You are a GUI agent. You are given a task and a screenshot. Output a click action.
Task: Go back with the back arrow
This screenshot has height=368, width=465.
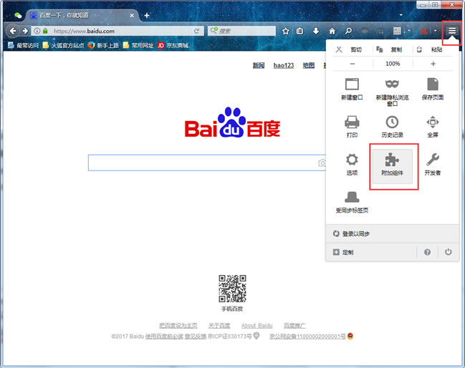pyautogui.click(x=12, y=31)
